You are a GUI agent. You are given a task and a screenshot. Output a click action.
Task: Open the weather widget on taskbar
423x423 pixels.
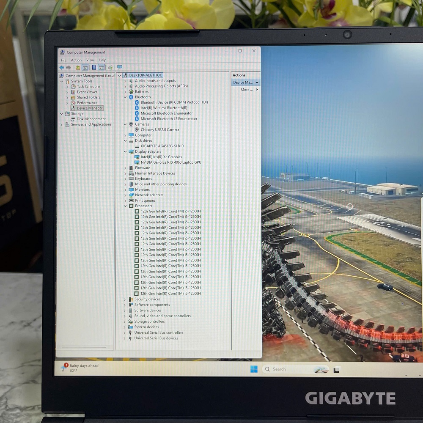tap(80, 368)
